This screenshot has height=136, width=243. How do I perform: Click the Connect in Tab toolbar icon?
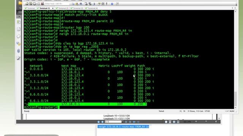click(x=35, y=4)
